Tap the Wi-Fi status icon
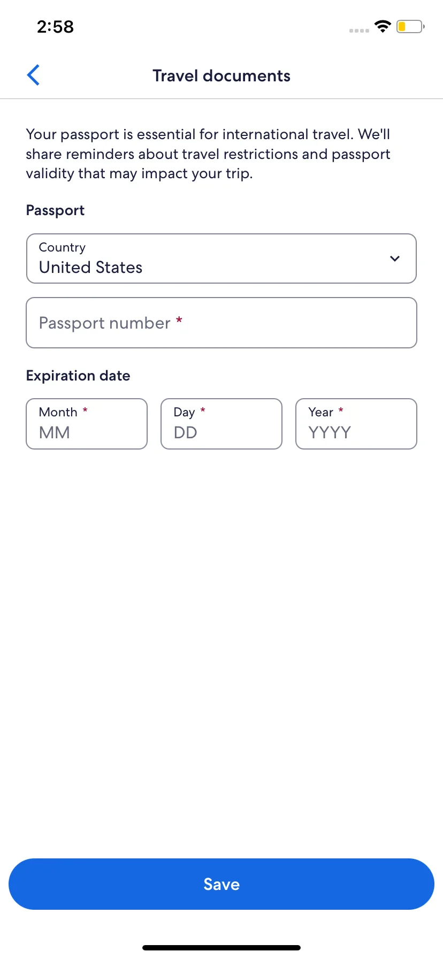 pyautogui.click(x=383, y=26)
